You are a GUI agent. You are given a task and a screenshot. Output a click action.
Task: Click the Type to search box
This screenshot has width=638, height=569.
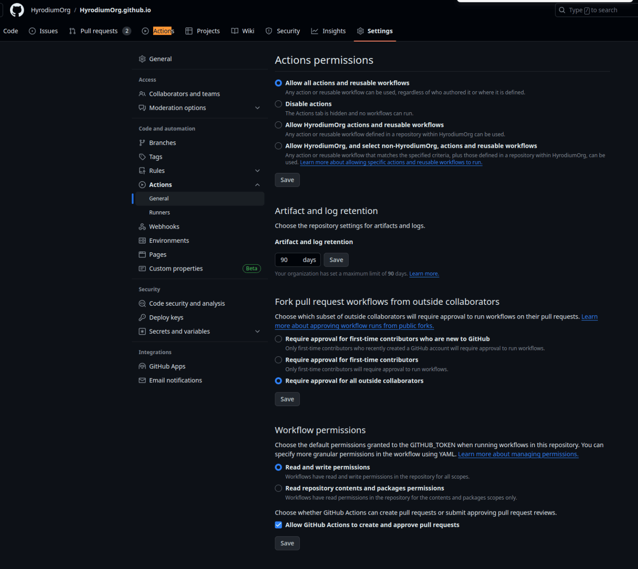point(597,10)
